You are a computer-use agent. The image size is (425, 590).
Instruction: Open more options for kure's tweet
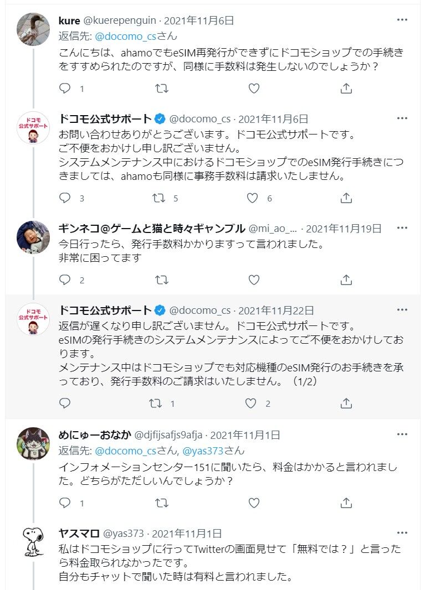point(402,20)
